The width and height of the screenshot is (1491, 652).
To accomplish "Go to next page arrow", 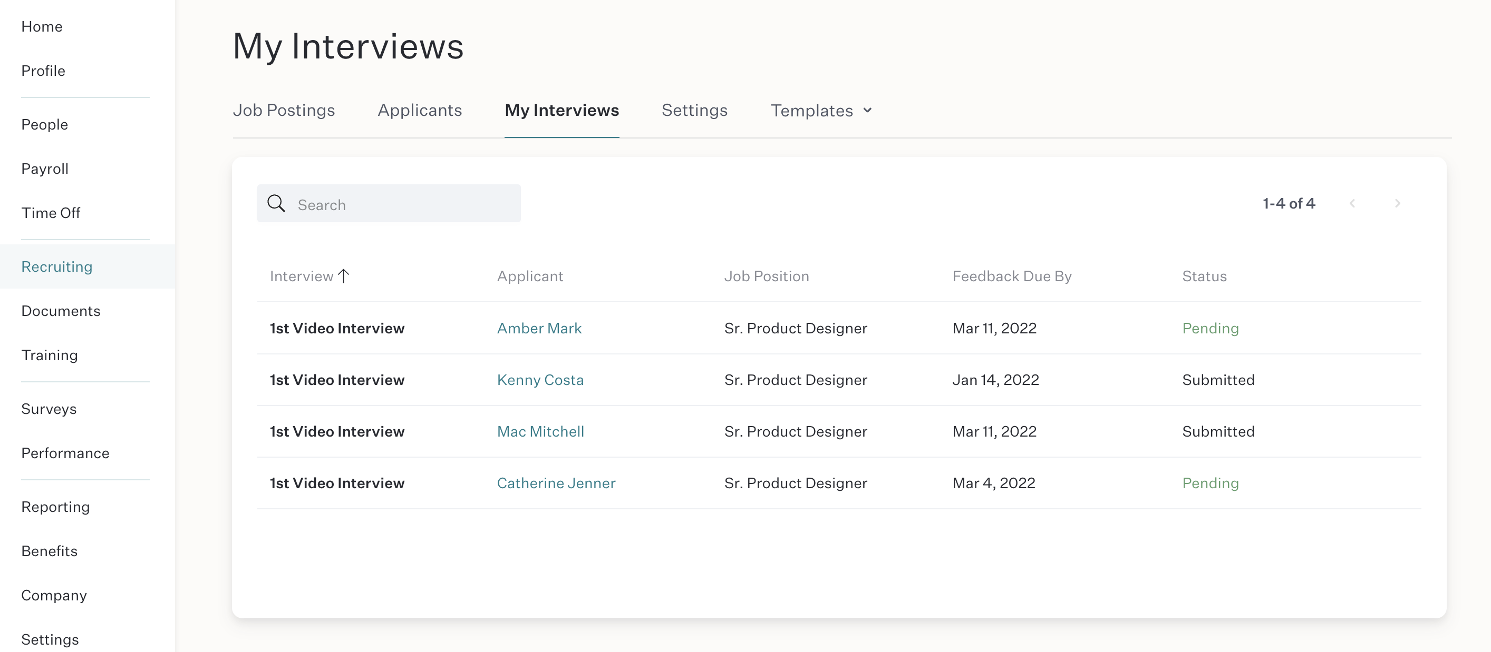I will [1397, 203].
